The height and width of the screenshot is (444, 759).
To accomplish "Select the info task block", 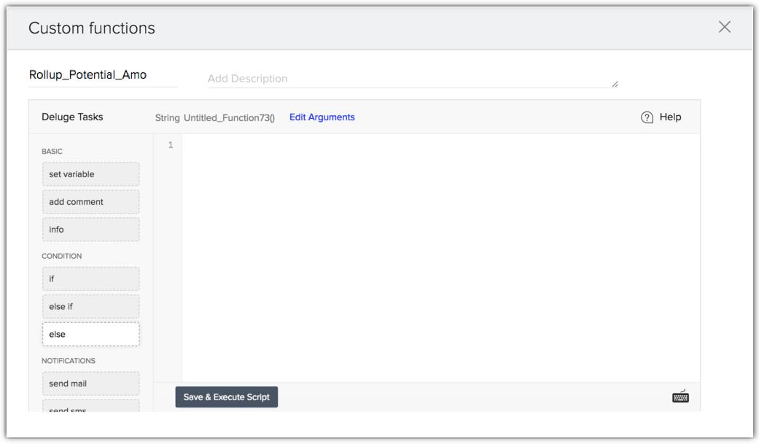I will click(91, 230).
